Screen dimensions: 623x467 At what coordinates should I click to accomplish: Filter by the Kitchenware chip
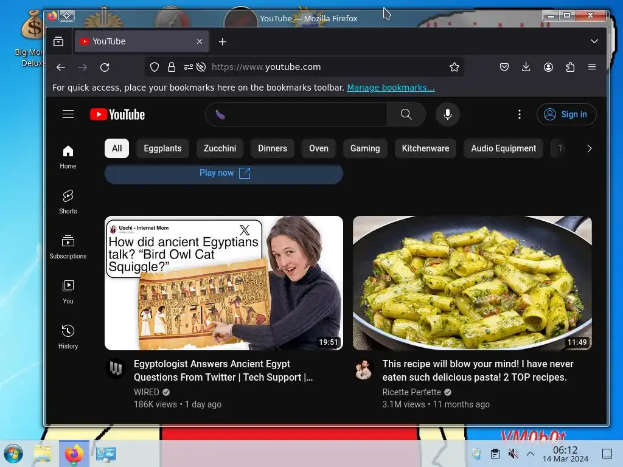(425, 148)
